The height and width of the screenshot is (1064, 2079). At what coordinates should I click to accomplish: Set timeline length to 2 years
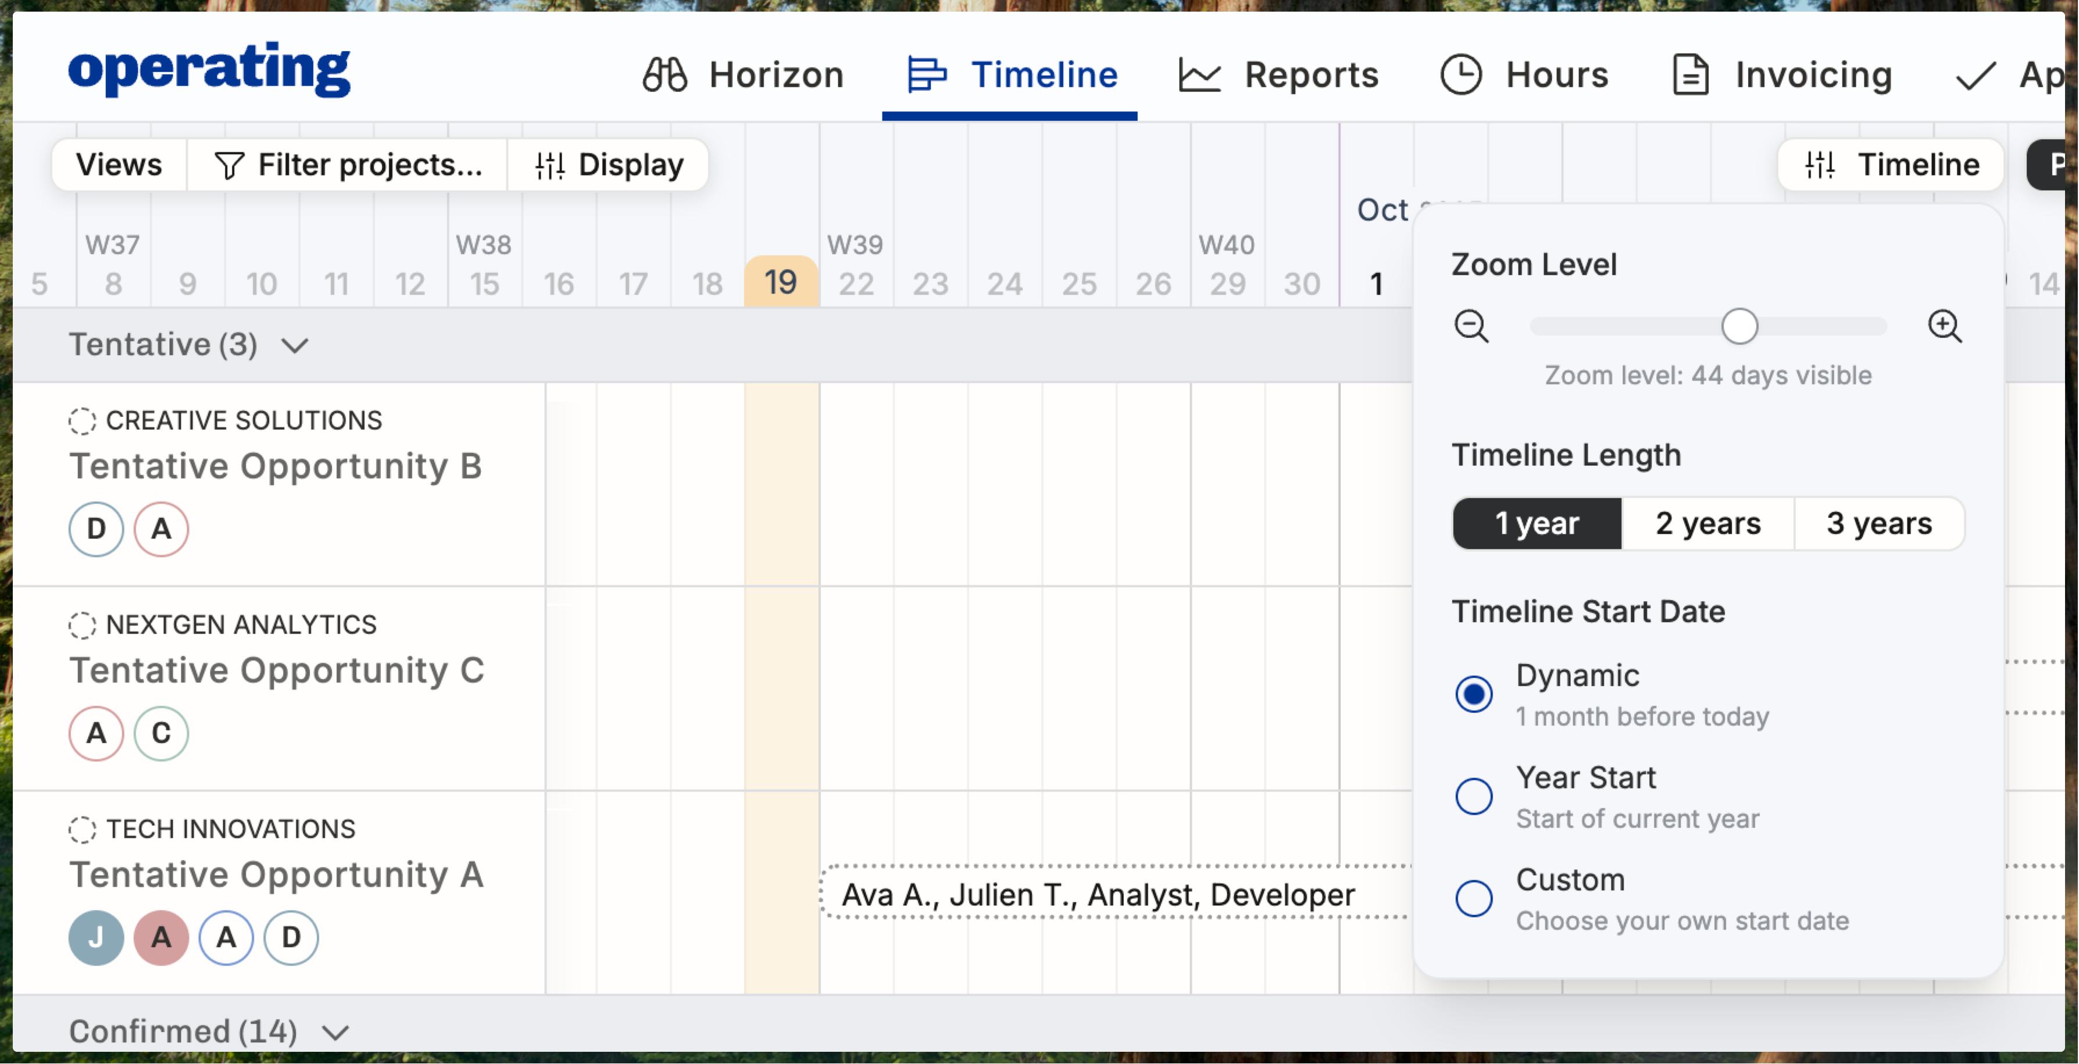tap(1708, 524)
